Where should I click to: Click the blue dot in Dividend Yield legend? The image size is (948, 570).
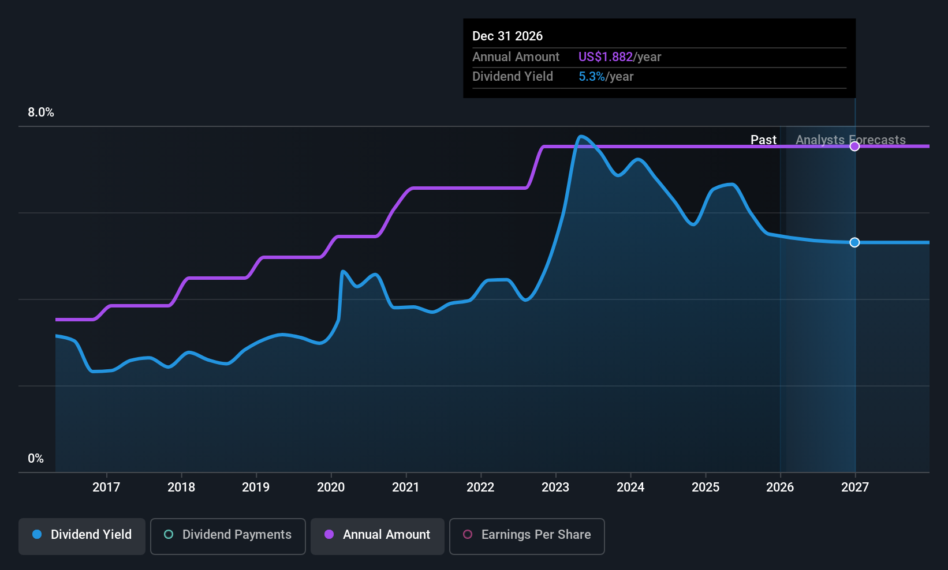[37, 534]
